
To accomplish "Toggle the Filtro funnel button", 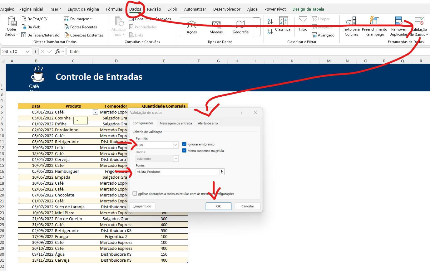I will point(303,24).
